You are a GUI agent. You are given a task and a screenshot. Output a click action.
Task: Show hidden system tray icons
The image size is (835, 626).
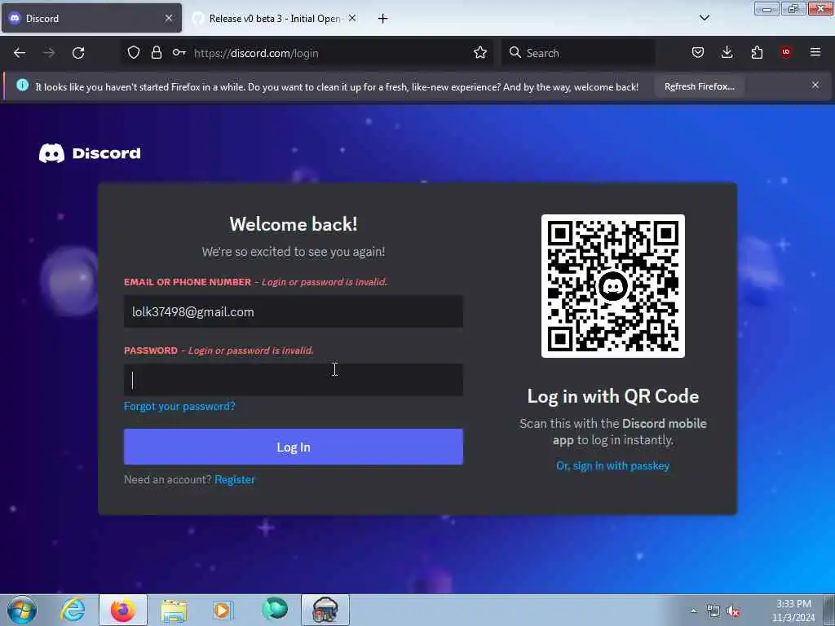click(693, 611)
